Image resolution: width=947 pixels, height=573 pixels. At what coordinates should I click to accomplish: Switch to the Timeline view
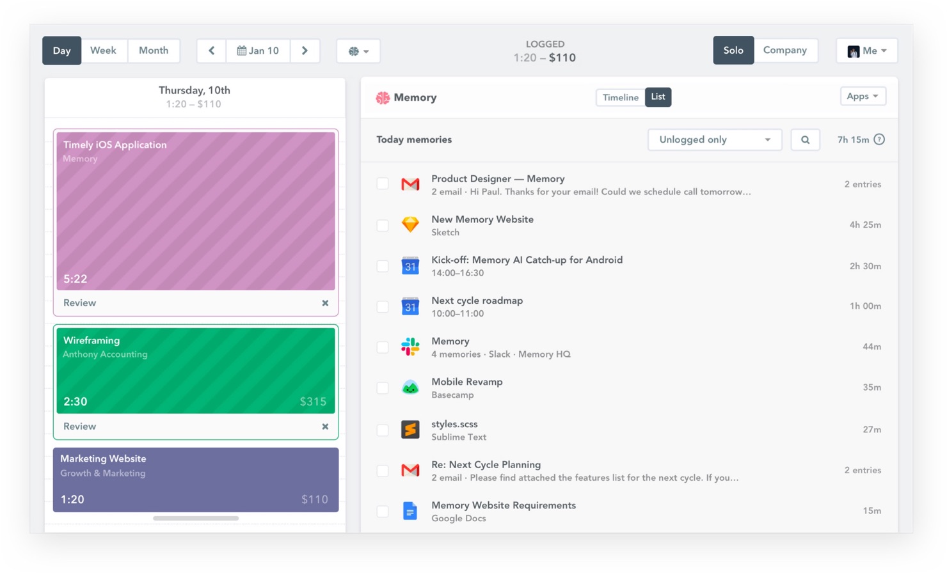tap(619, 97)
